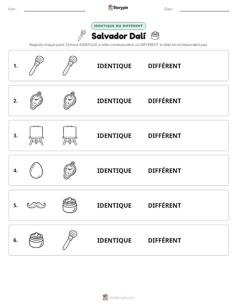Click the egg picture in row 4
The height and width of the screenshot is (307, 237).
point(36,170)
